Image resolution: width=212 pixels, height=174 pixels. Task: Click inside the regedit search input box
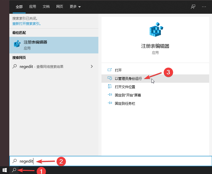click(111, 161)
